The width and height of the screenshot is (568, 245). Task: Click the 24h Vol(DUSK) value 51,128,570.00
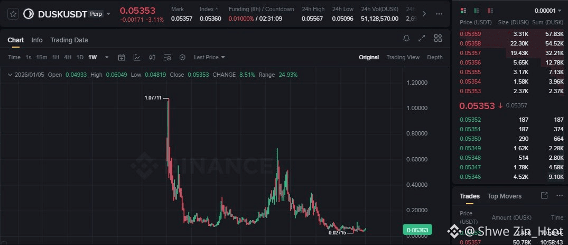click(x=379, y=19)
